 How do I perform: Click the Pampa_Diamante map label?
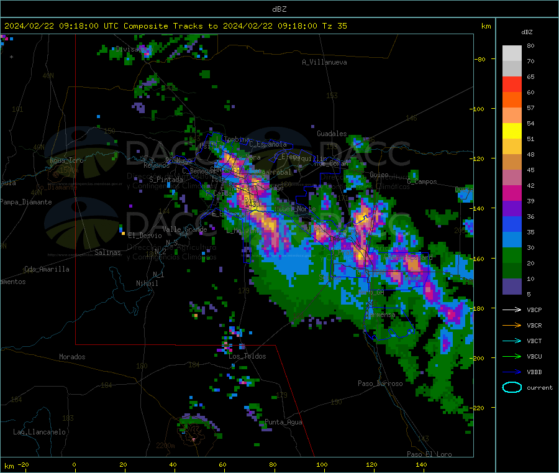coord(25,202)
